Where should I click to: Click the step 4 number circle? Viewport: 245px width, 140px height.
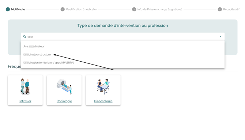point(220,9)
